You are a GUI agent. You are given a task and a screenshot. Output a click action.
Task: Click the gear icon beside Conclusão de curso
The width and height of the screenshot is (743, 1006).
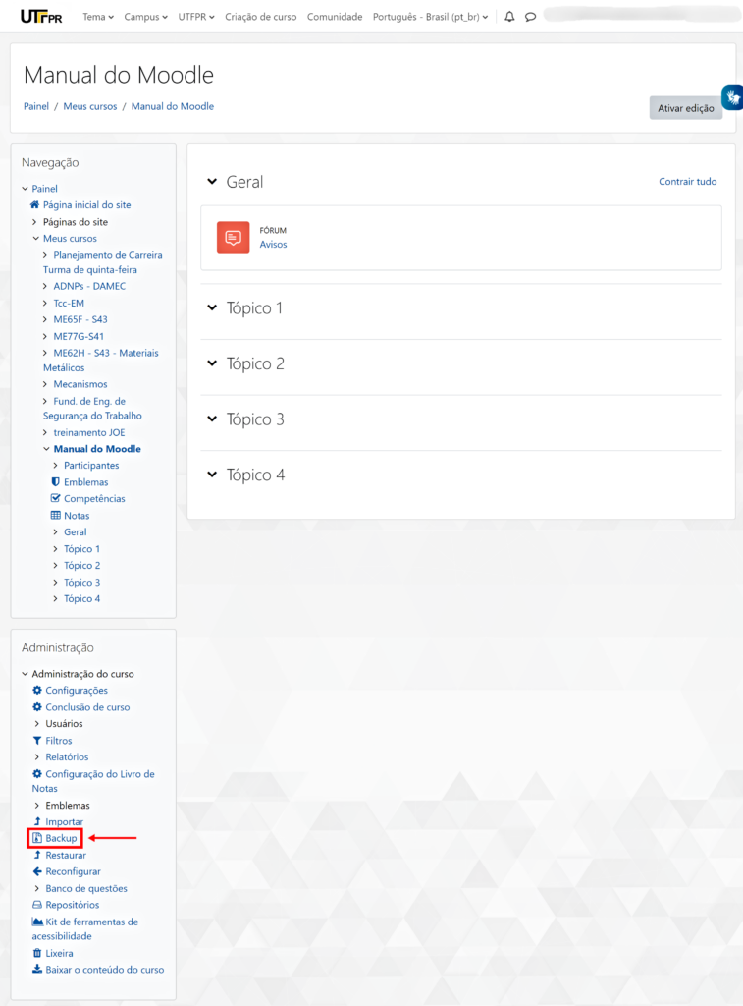click(37, 707)
